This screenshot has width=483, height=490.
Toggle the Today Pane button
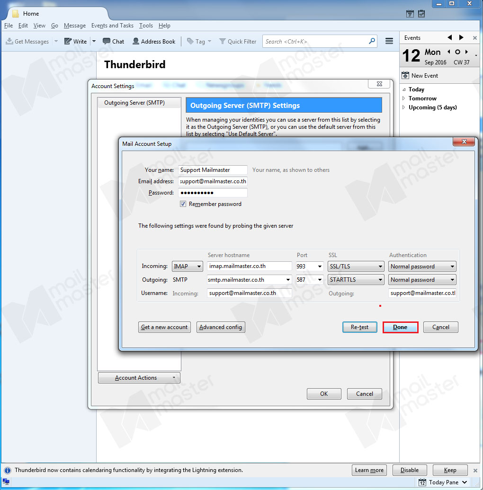443,482
